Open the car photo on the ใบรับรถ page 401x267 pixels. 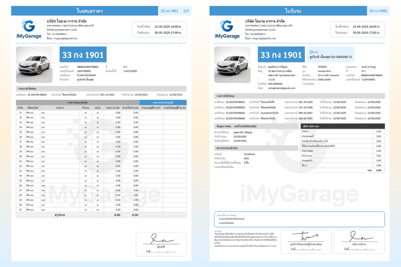[232, 65]
